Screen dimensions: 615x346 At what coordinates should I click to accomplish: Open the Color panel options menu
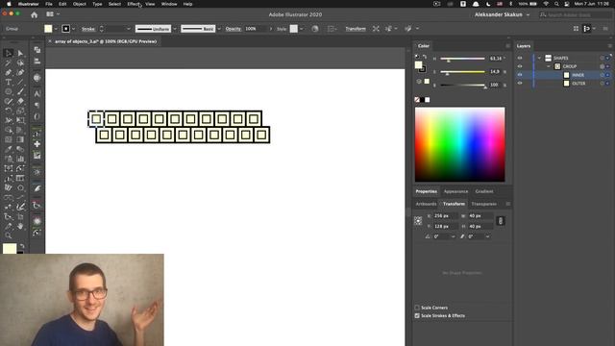coord(507,46)
